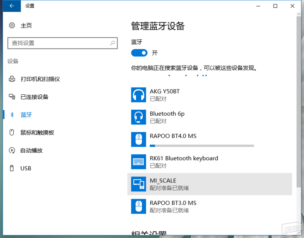The image size is (304, 238).
Task: Click the USB drive icon
Action: coord(12,168)
